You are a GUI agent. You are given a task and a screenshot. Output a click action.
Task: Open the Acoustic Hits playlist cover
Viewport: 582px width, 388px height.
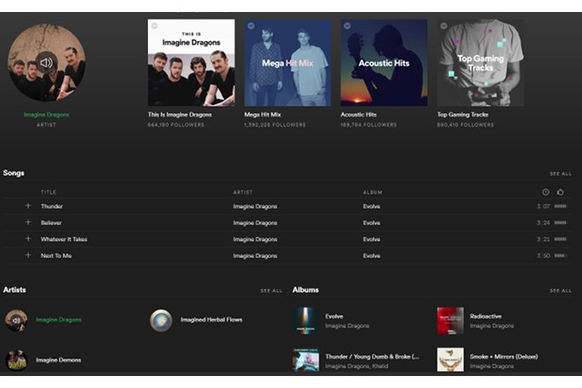(x=383, y=63)
